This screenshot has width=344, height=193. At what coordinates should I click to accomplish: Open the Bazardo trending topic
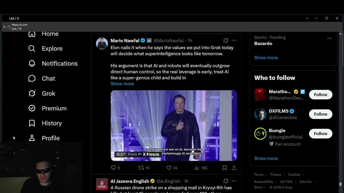pyautogui.click(x=263, y=43)
